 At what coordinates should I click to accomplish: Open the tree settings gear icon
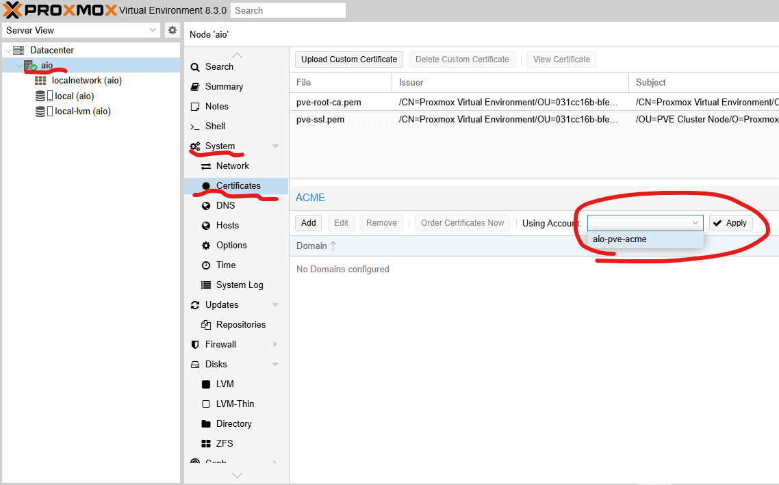pyautogui.click(x=172, y=30)
